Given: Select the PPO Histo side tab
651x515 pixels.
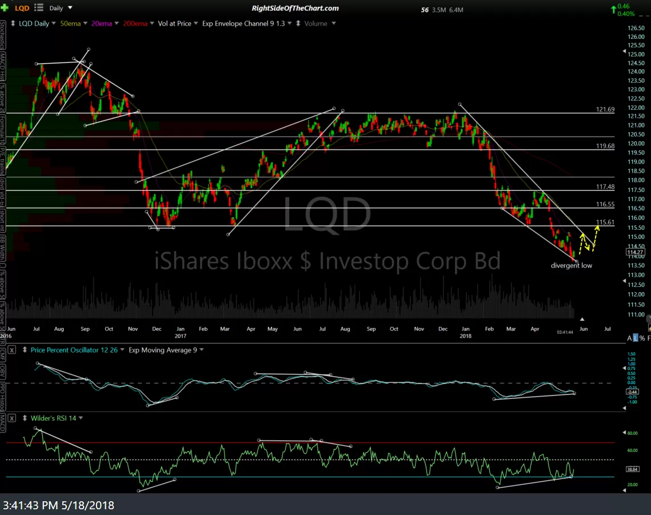Looking at the screenshot, I should click(x=2, y=397).
